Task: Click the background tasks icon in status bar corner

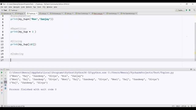Action: 194,106
